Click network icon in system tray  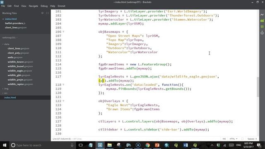coord(224,145)
